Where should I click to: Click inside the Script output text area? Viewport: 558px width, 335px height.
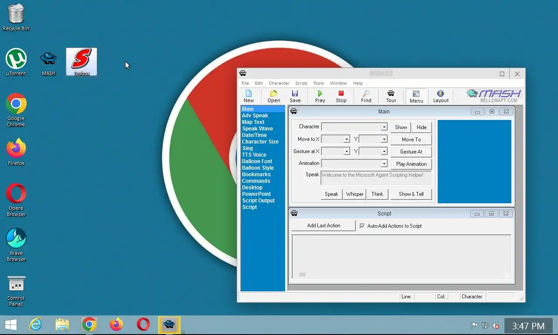[401, 257]
